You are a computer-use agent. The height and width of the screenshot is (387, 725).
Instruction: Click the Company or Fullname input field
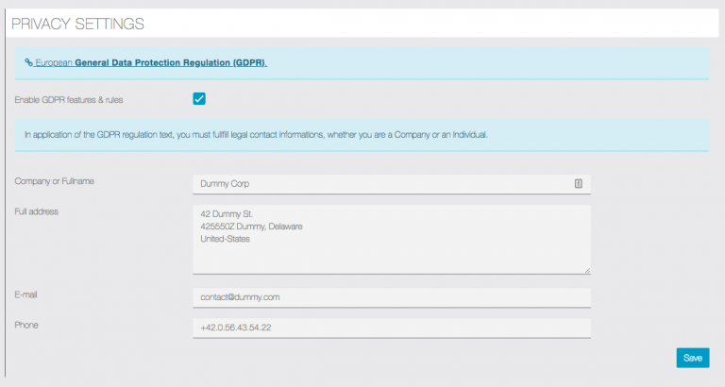pos(378,184)
